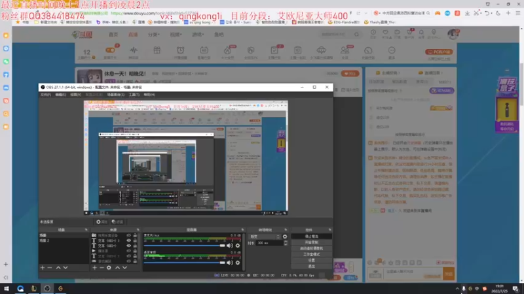524x294 pixels.
Task: Click 停止推流 in OBS controls
Action: pos(312,237)
